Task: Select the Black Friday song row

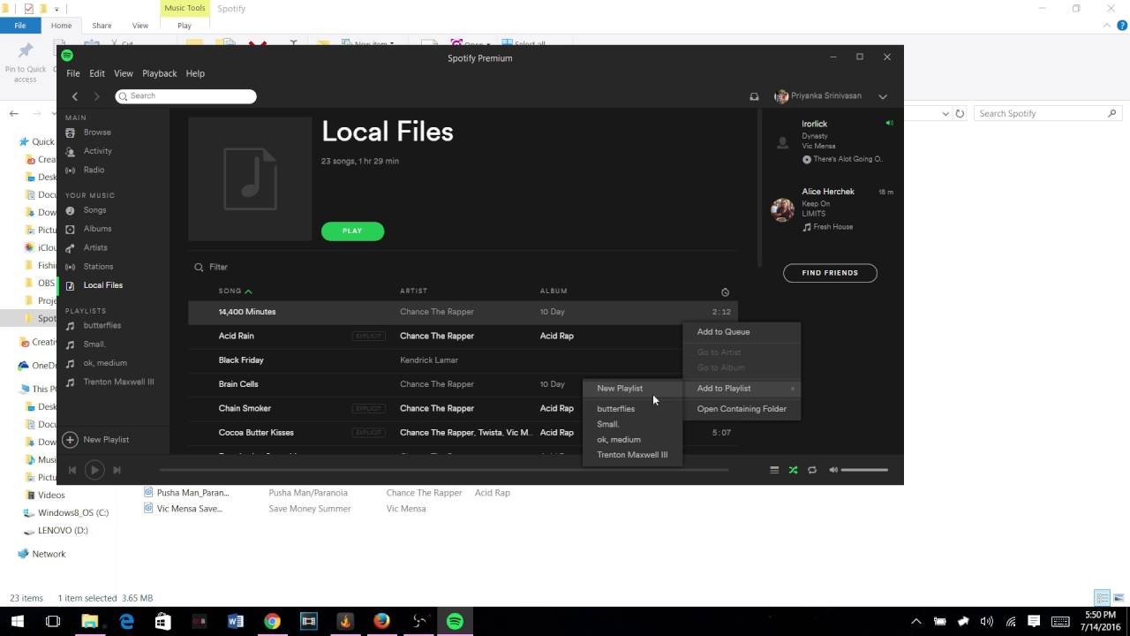Action: click(463, 360)
